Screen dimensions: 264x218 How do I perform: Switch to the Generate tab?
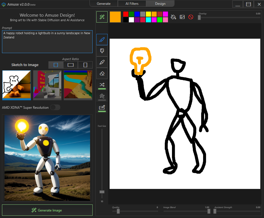pos(104,4)
